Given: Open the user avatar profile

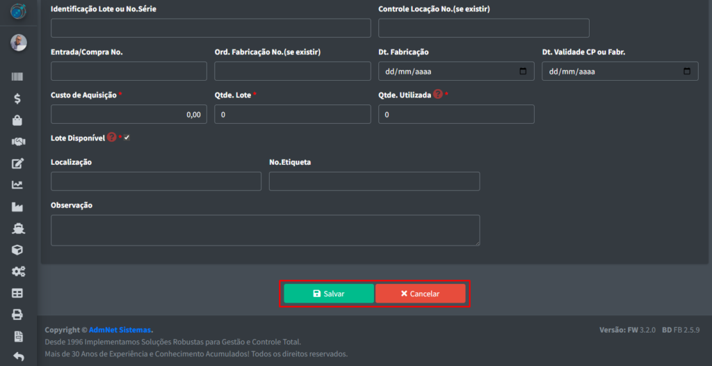Looking at the screenshot, I should tap(18, 42).
